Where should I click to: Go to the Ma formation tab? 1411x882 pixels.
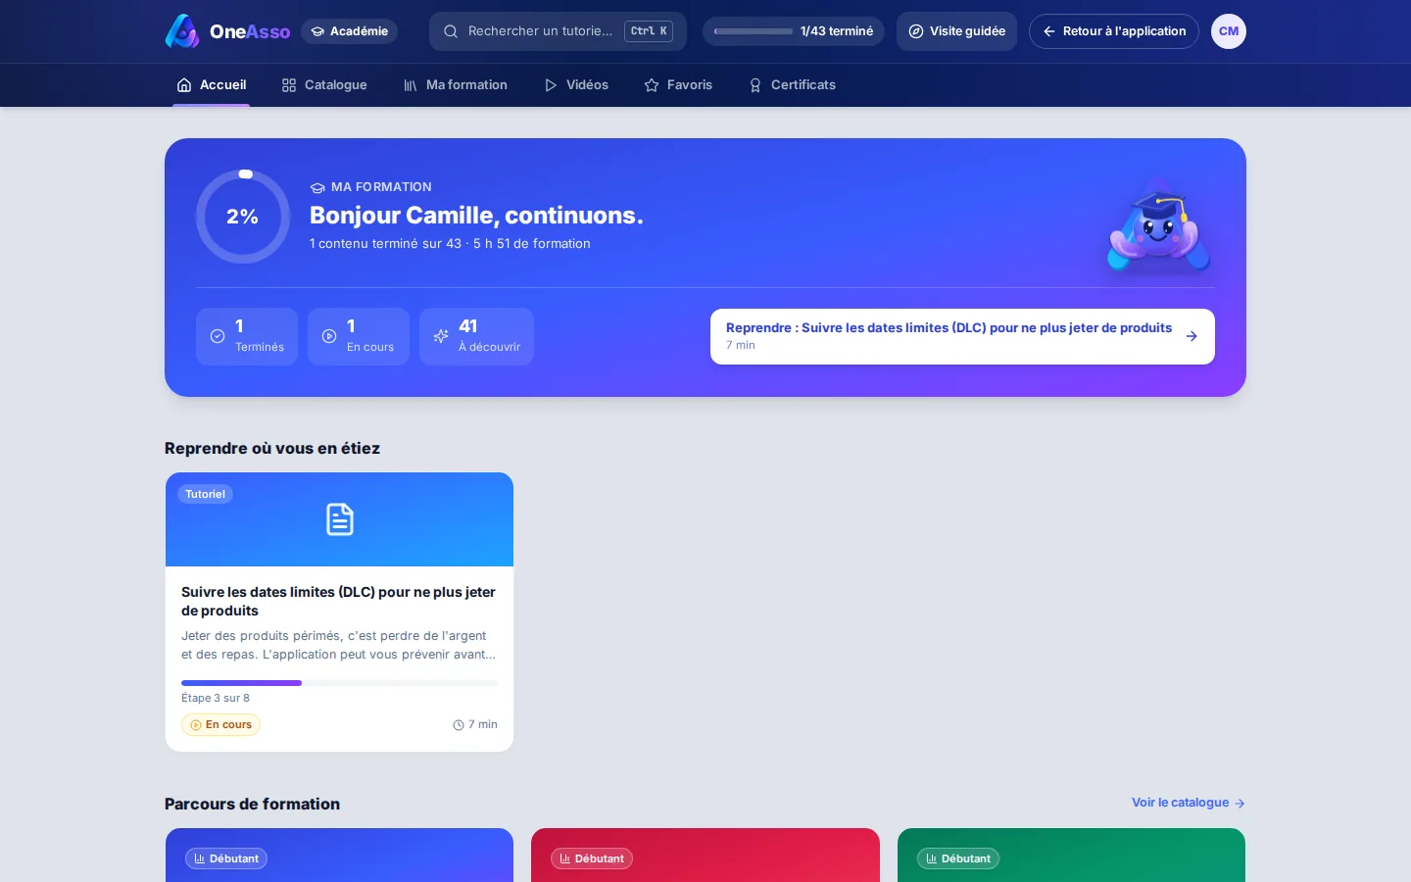point(456,85)
